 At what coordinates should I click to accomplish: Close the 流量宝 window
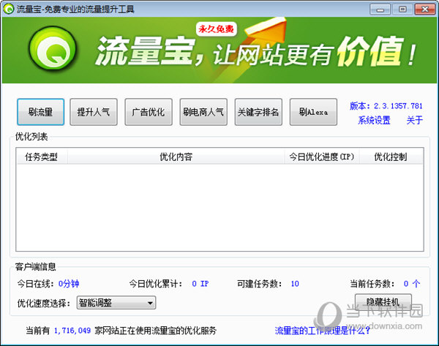click(x=424, y=10)
